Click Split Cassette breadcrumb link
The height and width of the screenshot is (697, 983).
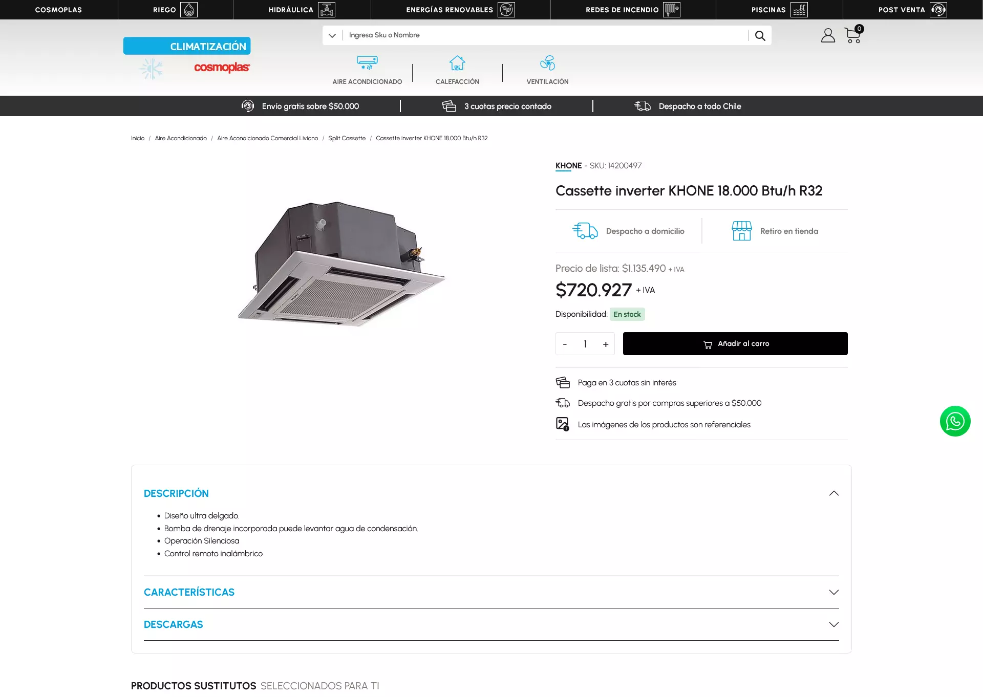click(347, 138)
